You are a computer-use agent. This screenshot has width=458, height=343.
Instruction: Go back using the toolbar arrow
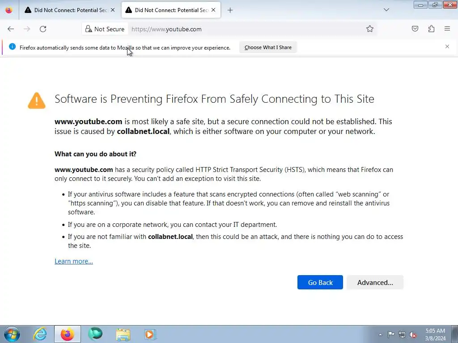click(11, 29)
